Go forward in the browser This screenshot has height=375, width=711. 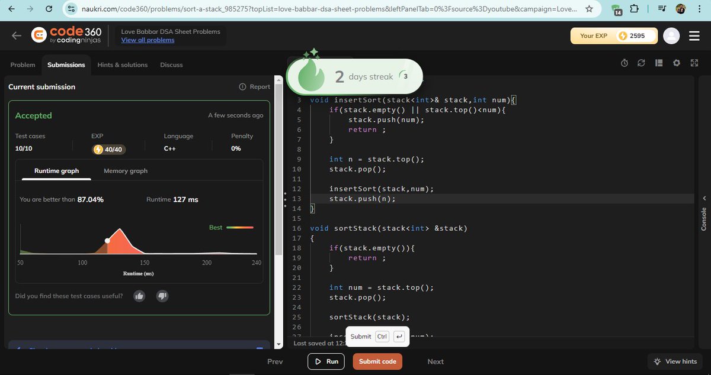tap(29, 9)
